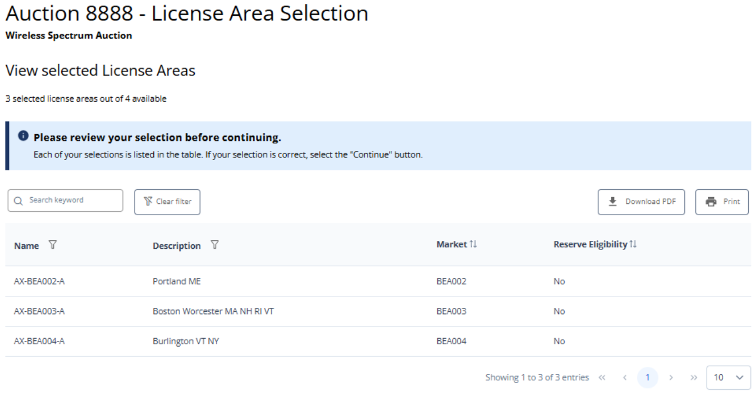Go to first page double-chevron

602,377
